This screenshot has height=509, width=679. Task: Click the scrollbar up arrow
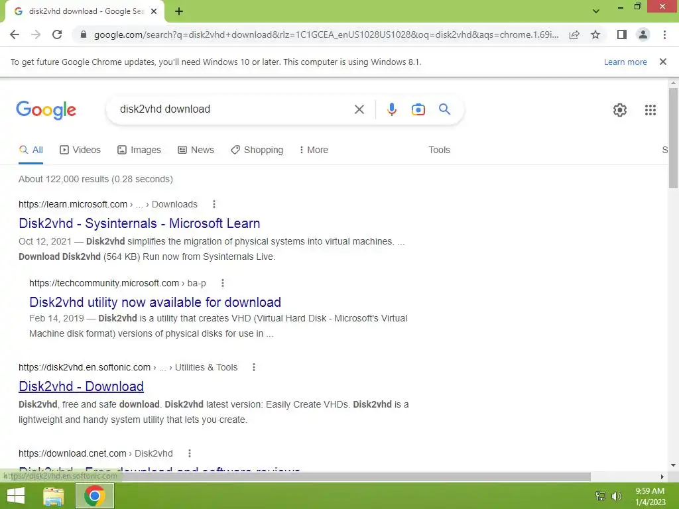[673, 83]
